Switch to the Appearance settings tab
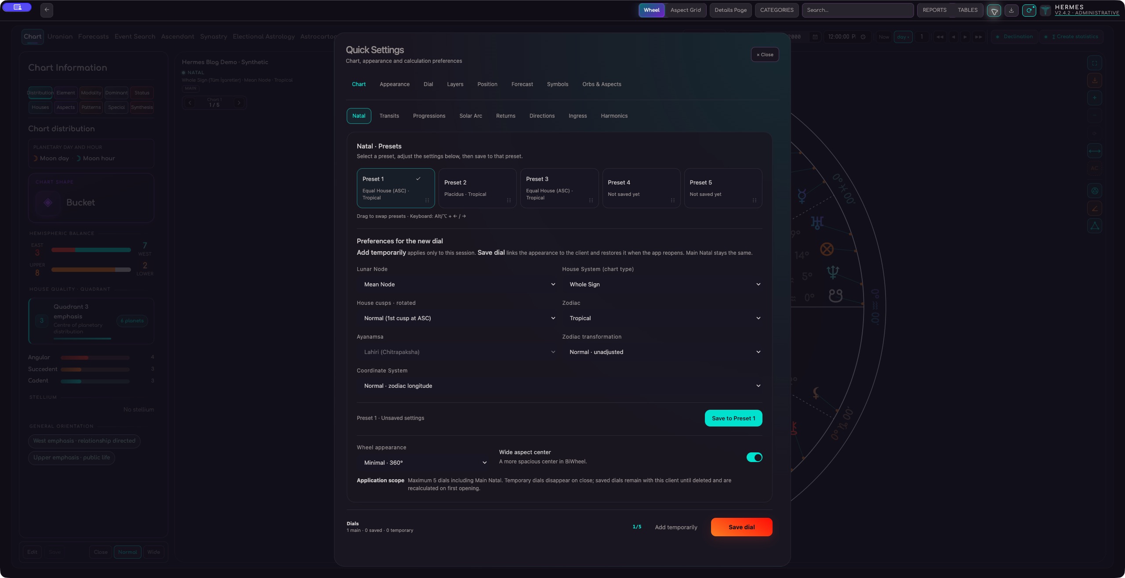 click(395, 84)
